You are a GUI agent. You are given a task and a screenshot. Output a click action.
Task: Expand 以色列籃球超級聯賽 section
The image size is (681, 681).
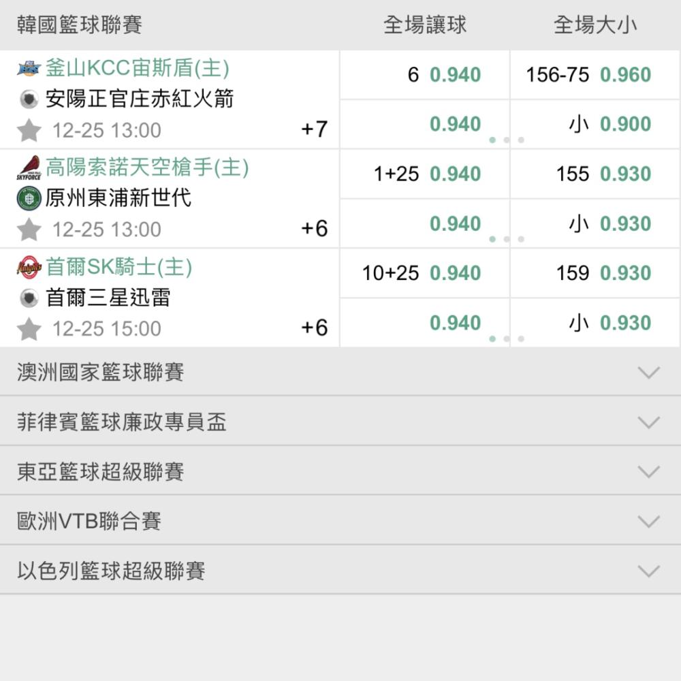(340, 570)
